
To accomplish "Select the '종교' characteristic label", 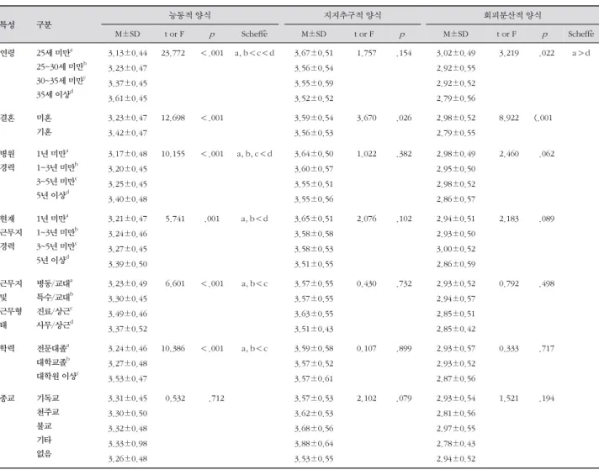I will point(8,398).
